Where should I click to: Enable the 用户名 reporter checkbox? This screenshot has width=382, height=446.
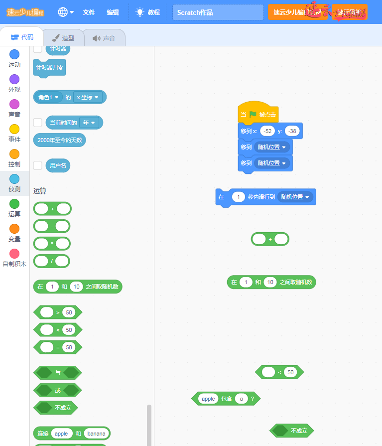[37, 165]
